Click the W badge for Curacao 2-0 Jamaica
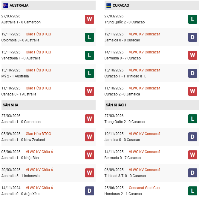Image resolution: width=199 pixels, height=199 pixels. (x=193, y=91)
